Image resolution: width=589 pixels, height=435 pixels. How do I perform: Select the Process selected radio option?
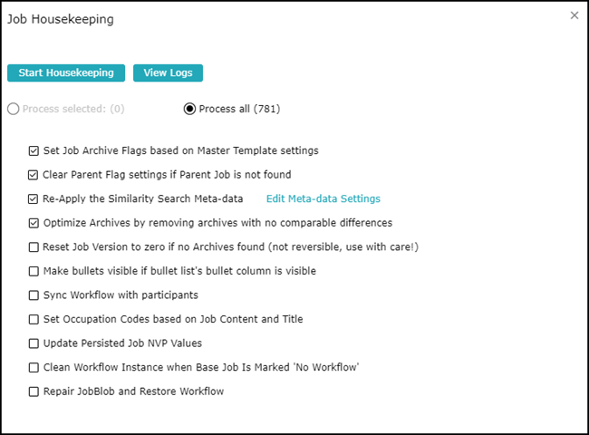[x=14, y=110]
